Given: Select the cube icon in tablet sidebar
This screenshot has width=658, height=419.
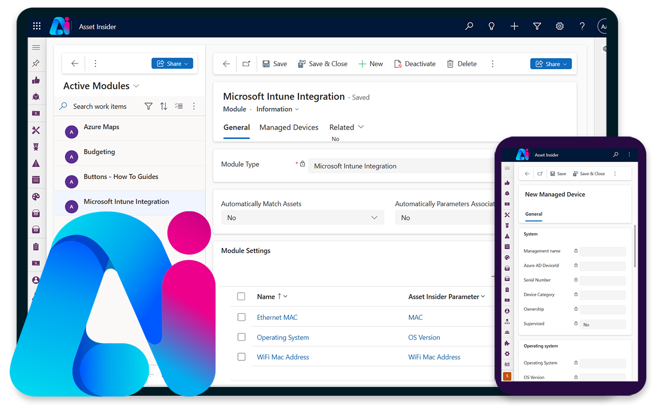Looking at the screenshot, I should [36, 97].
